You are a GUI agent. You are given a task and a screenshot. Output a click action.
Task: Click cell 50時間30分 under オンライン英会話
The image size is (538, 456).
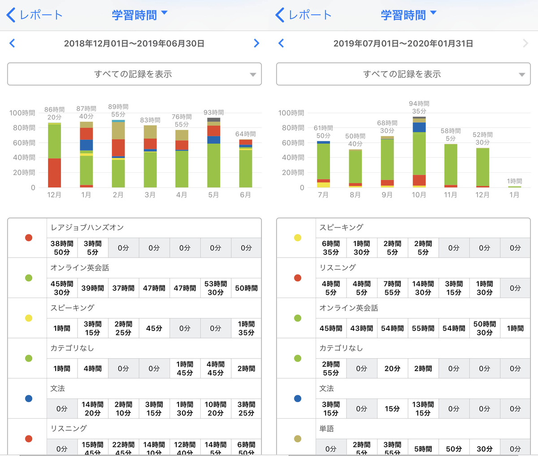(x=485, y=328)
